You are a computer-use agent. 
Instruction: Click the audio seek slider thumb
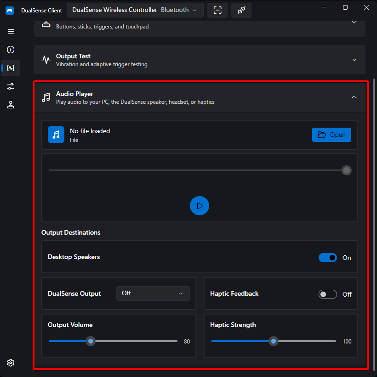point(346,170)
